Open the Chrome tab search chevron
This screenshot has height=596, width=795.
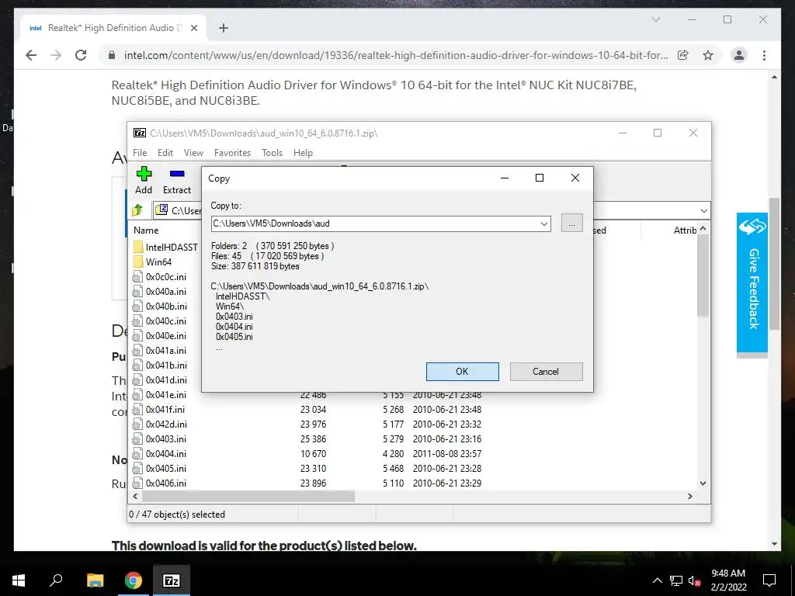pyautogui.click(x=655, y=19)
